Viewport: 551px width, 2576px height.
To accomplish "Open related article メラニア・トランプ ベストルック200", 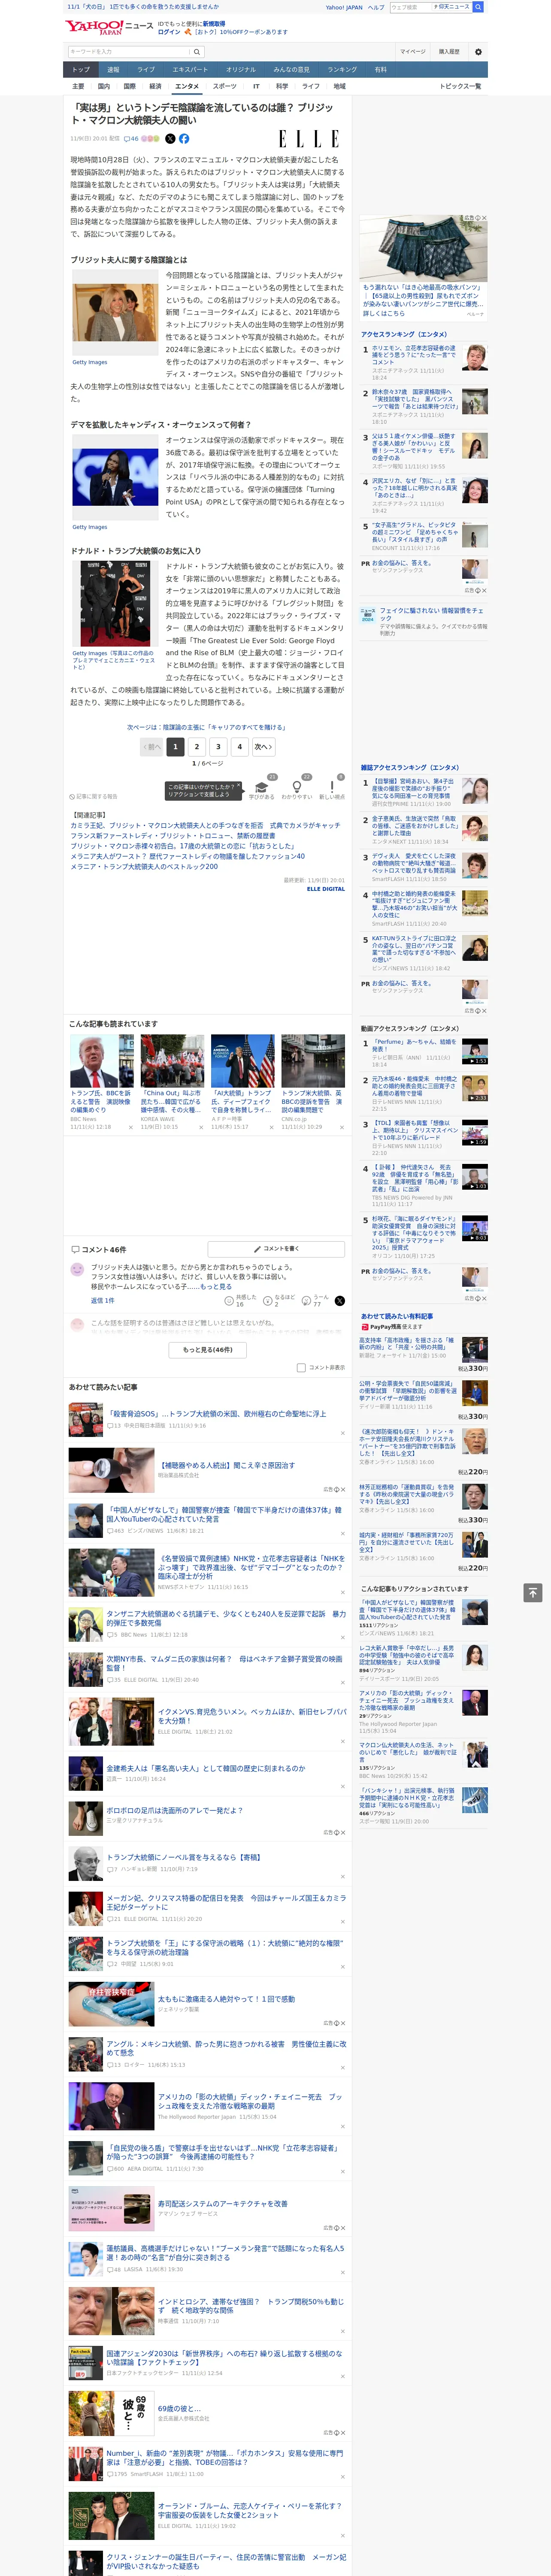I will (x=144, y=866).
